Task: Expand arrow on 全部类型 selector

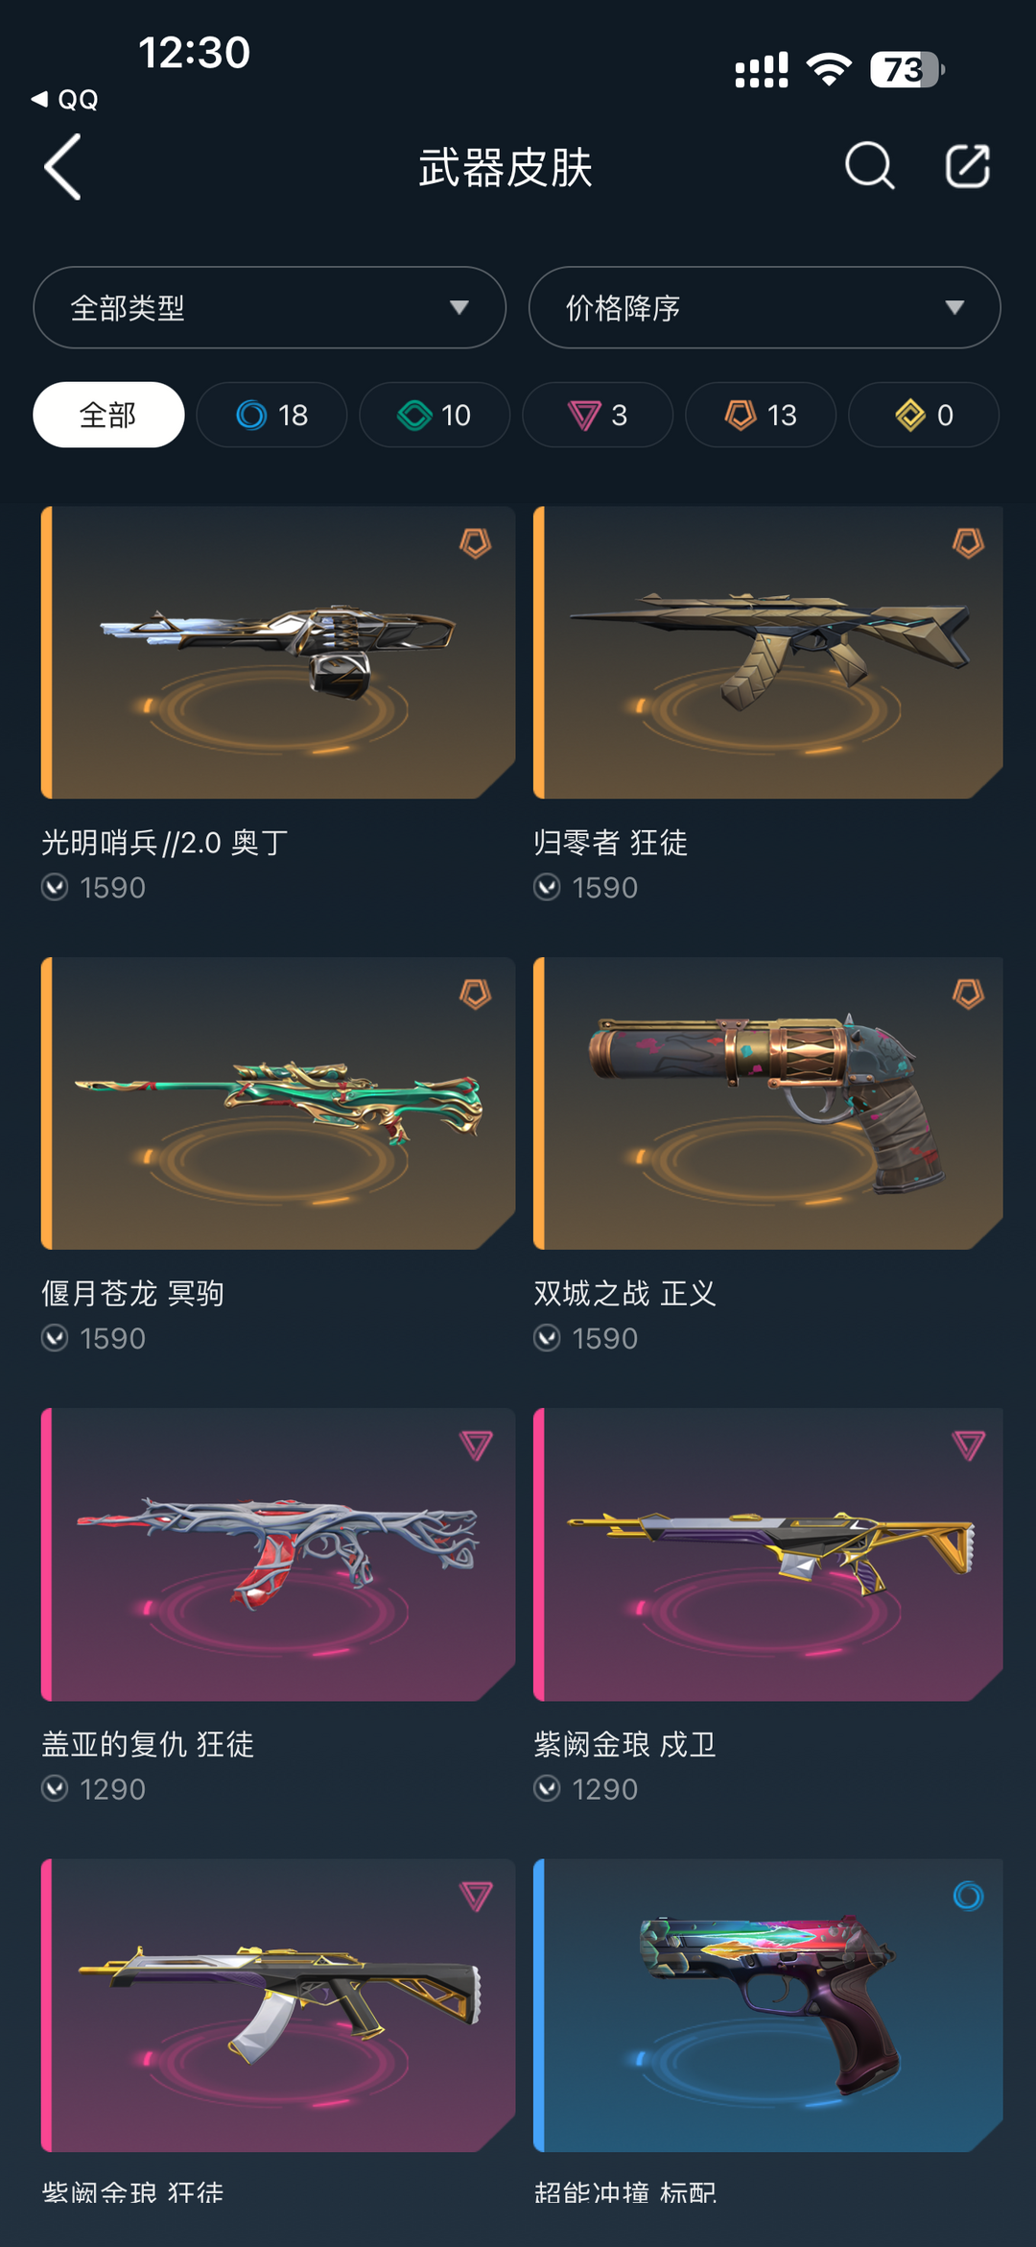Action: [x=459, y=307]
